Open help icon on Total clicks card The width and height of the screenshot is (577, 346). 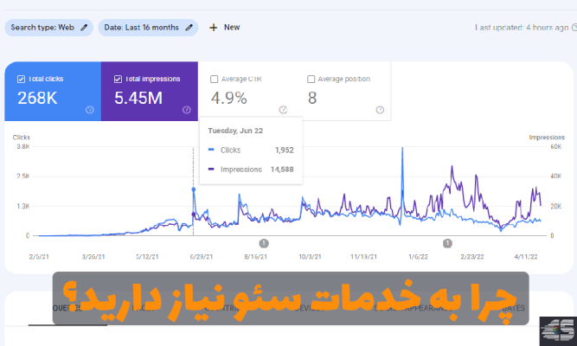click(x=90, y=110)
